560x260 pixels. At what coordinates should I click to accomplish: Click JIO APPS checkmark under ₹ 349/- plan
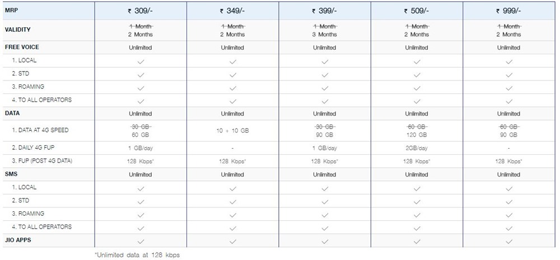point(232,242)
